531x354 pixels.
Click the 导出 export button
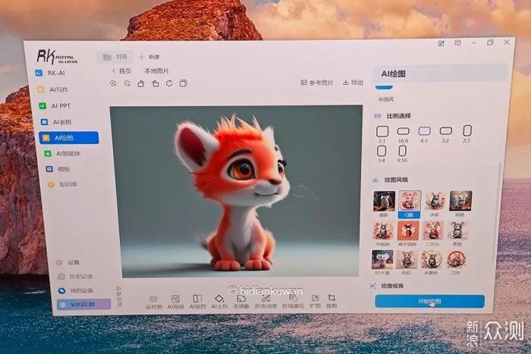pyautogui.click(x=353, y=82)
